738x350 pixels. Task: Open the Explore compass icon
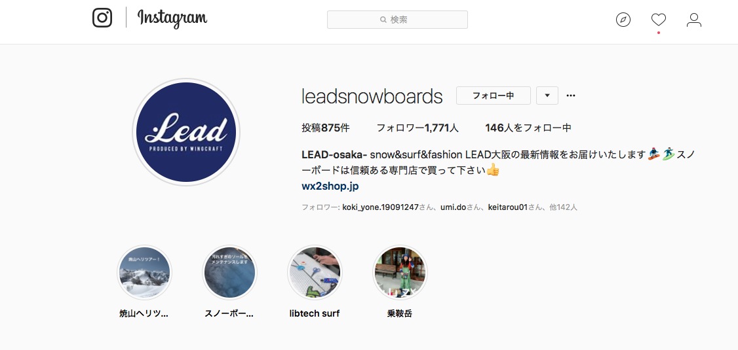[x=623, y=20]
